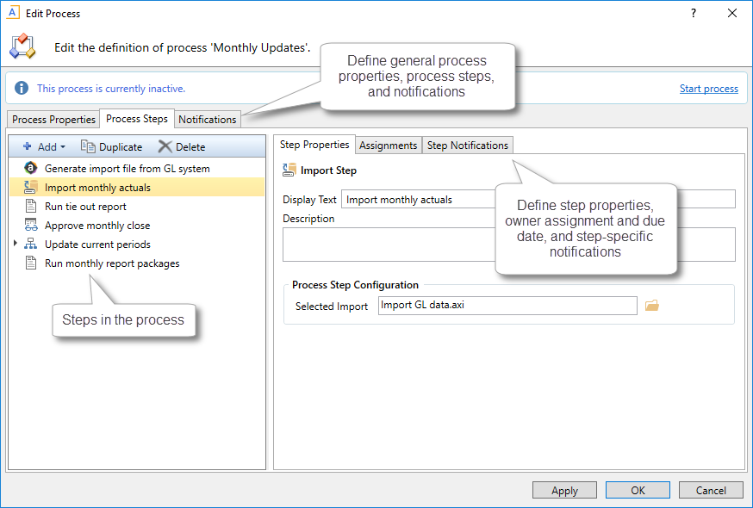Select the Import monthly actuals step
Image resolution: width=753 pixels, height=508 pixels.
pyautogui.click(x=97, y=188)
